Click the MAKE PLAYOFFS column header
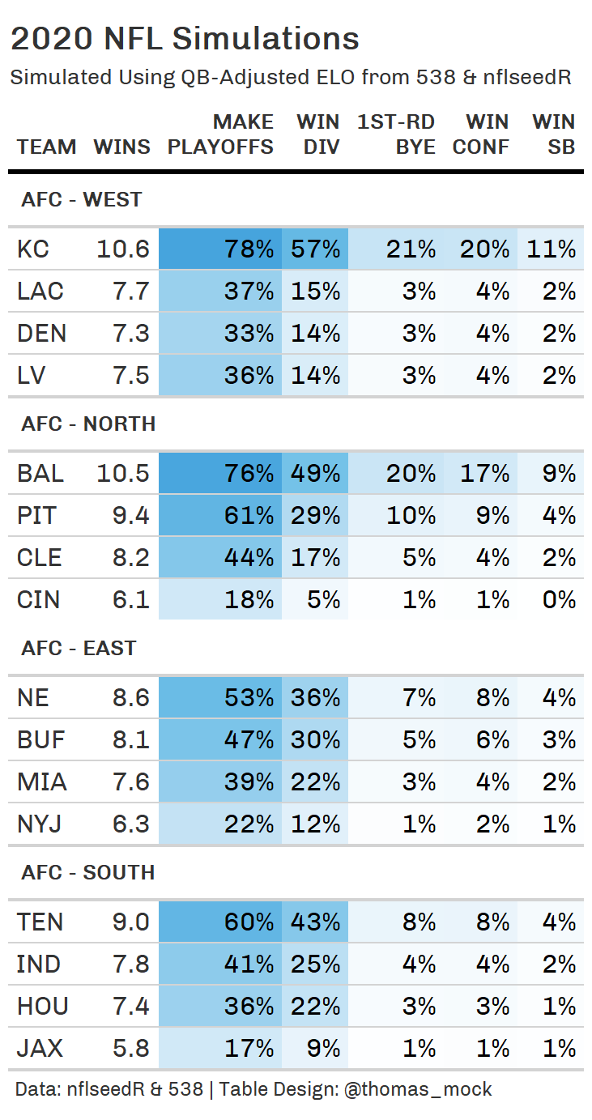This screenshot has height=1120, width=592. [220, 134]
